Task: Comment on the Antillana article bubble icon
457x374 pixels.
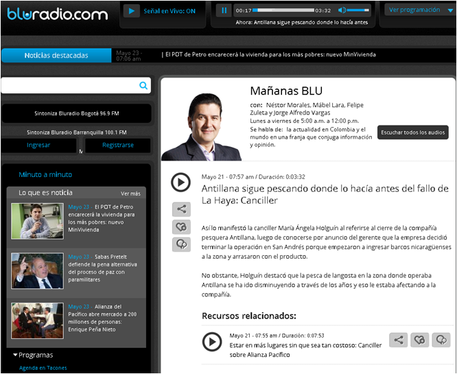Action: 181,244
